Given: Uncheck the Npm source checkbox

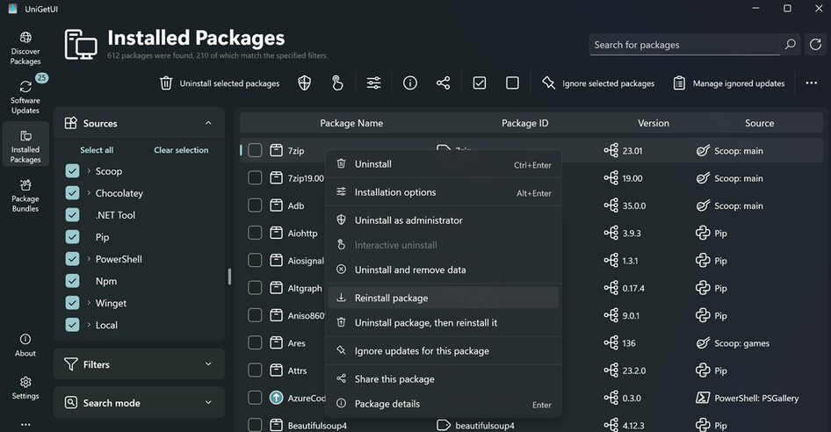Looking at the screenshot, I should pos(72,281).
